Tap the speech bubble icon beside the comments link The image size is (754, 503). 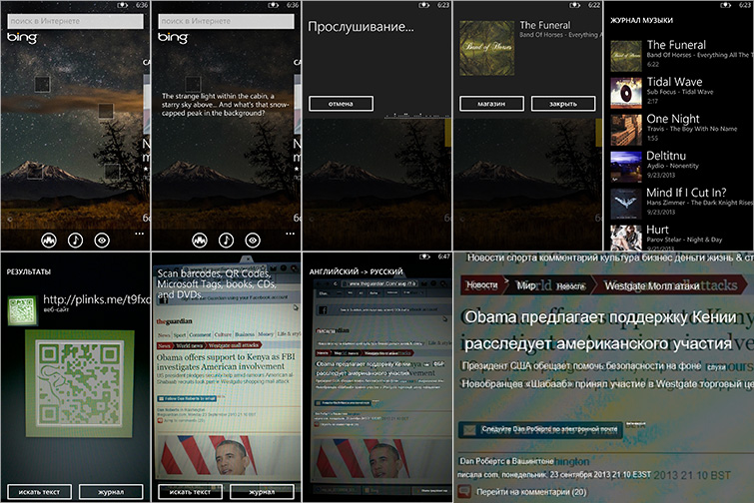point(464,491)
